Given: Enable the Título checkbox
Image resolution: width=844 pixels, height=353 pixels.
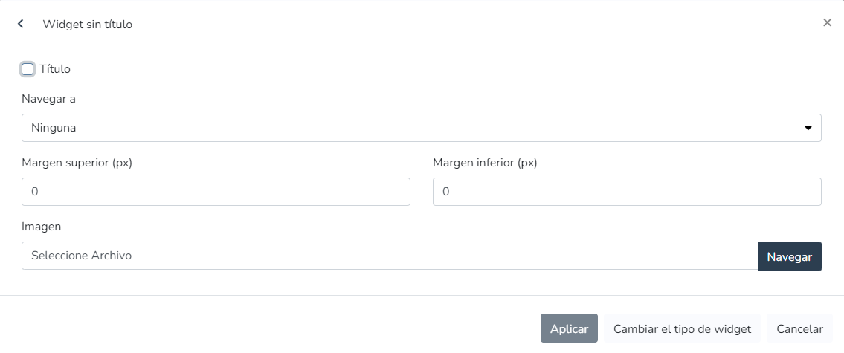Looking at the screenshot, I should pos(28,69).
